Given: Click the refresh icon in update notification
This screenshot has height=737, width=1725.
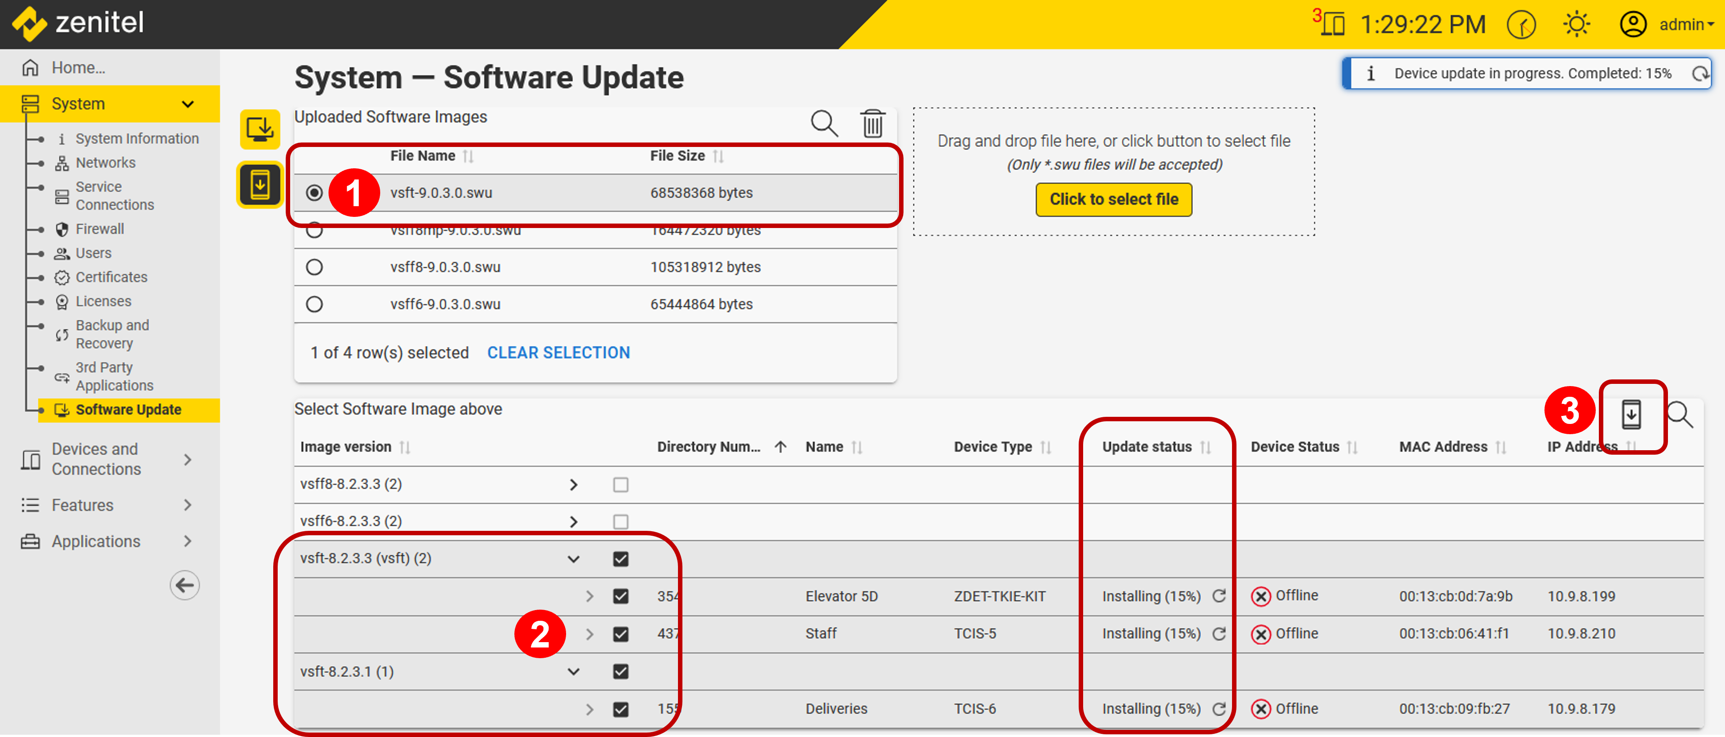Looking at the screenshot, I should pyautogui.click(x=1700, y=73).
